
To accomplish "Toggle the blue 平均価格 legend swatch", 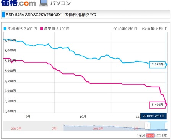I will [5, 29].
